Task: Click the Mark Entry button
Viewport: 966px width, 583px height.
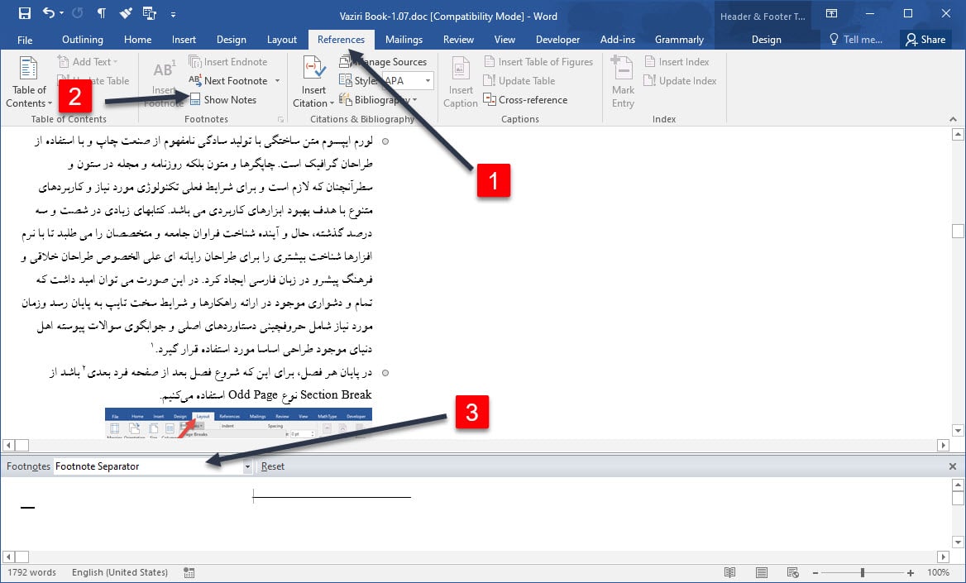Action: tap(622, 83)
